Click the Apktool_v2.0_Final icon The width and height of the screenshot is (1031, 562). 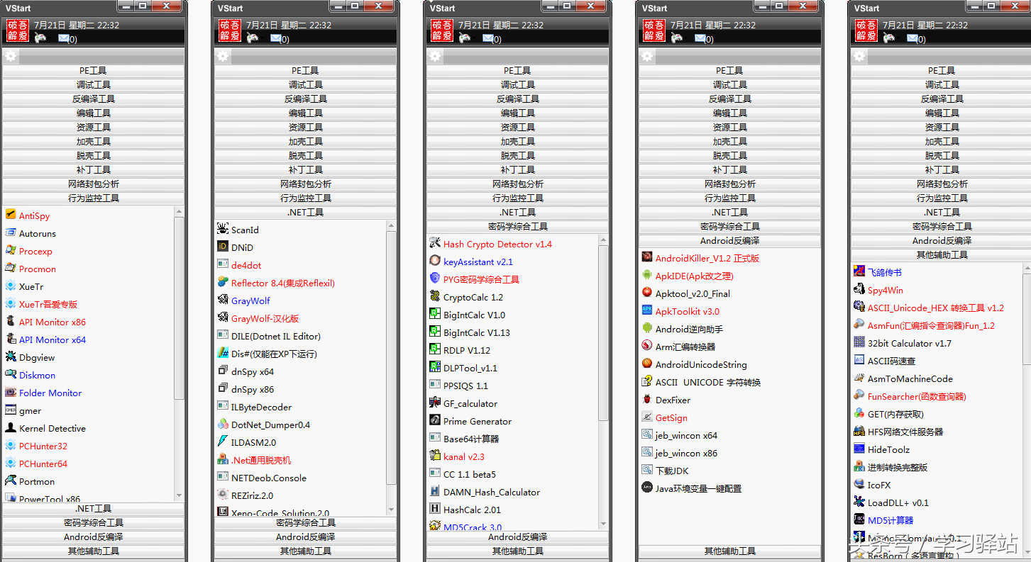click(647, 293)
